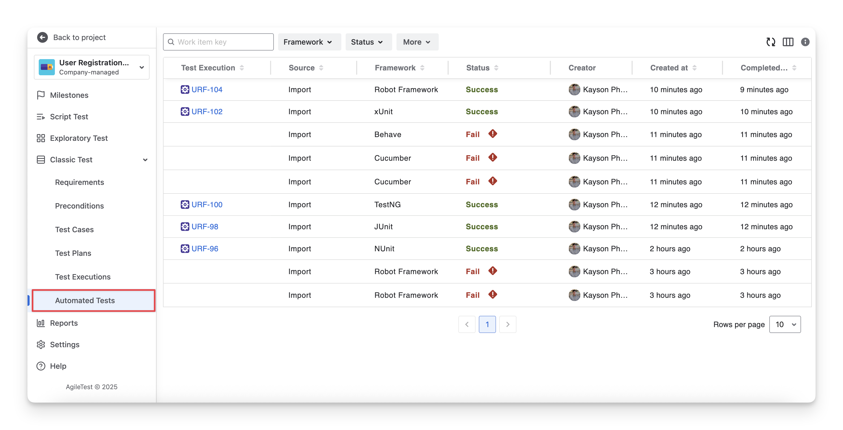Click the Milestones flag icon
Screen dimensions: 843x430
pos(41,95)
